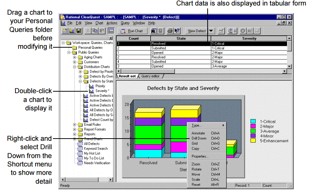Click the Cut scissors toolbar icon
312x191 pixels.
pyautogui.click(x=87, y=32)
